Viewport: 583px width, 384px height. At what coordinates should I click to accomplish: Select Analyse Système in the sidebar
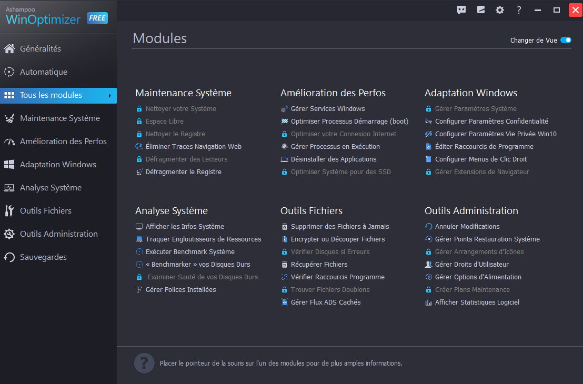51,188
